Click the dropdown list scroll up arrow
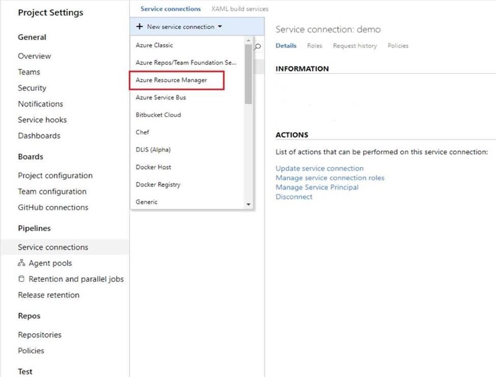The image size is (496, 377). point(249,40)
